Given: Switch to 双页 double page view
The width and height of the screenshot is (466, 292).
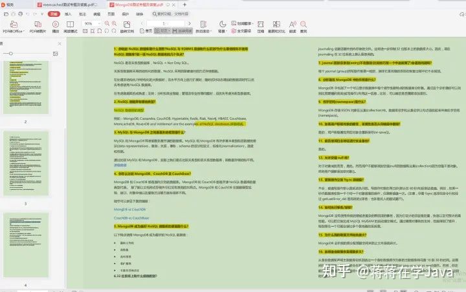Looking at the screenshot, I should [161, 31].
